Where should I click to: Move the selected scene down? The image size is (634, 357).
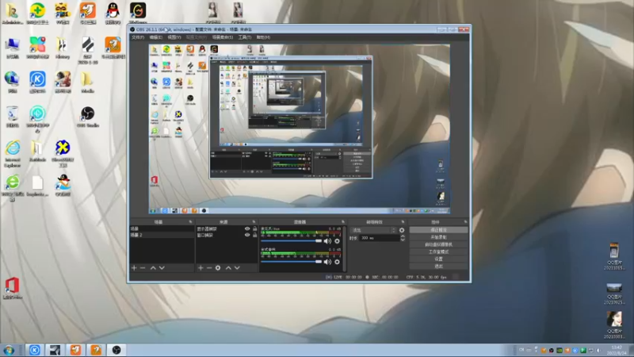pyautogui.click(x=162, y=268)
